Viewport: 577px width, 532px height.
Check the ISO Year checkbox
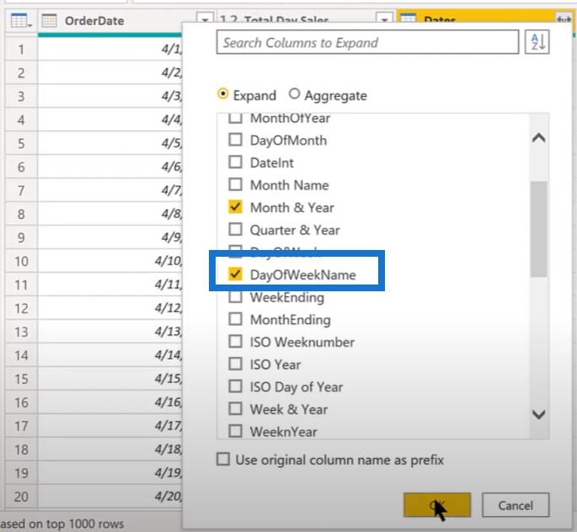[x=236, y=364]
